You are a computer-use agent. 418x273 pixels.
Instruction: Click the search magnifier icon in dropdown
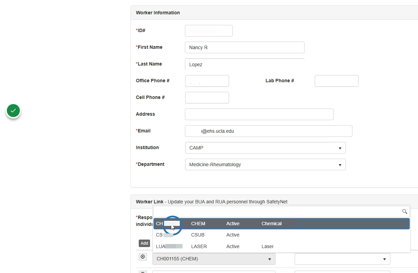(405, 212)
